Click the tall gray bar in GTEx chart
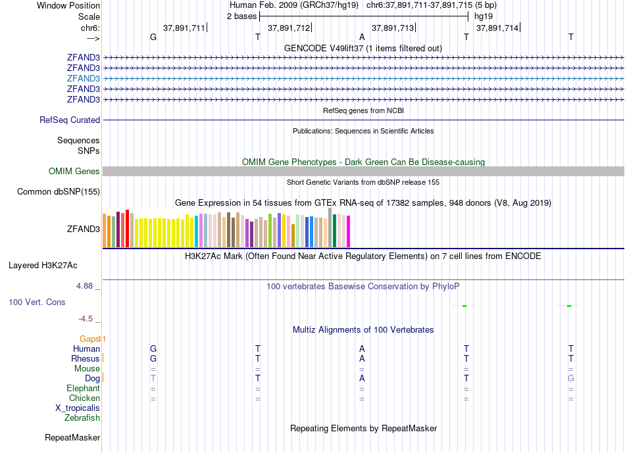The height and width of the screenshot is (453, 625). [330, 227]
